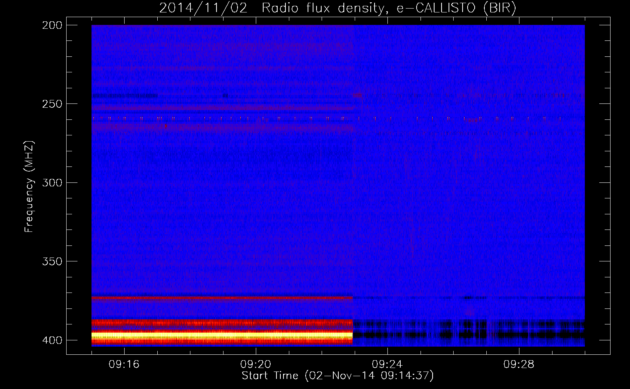630x389 pixels.
Task: Click the frequency tick label '300'
Action: click(x=52, y=182)
